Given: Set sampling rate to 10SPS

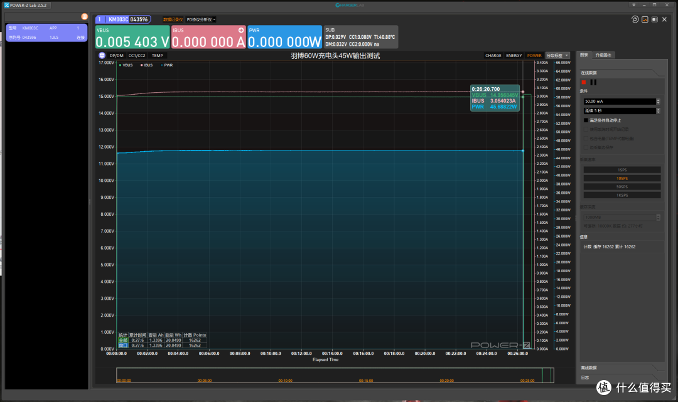Looking at the screenshot, I should pos(621,178).
